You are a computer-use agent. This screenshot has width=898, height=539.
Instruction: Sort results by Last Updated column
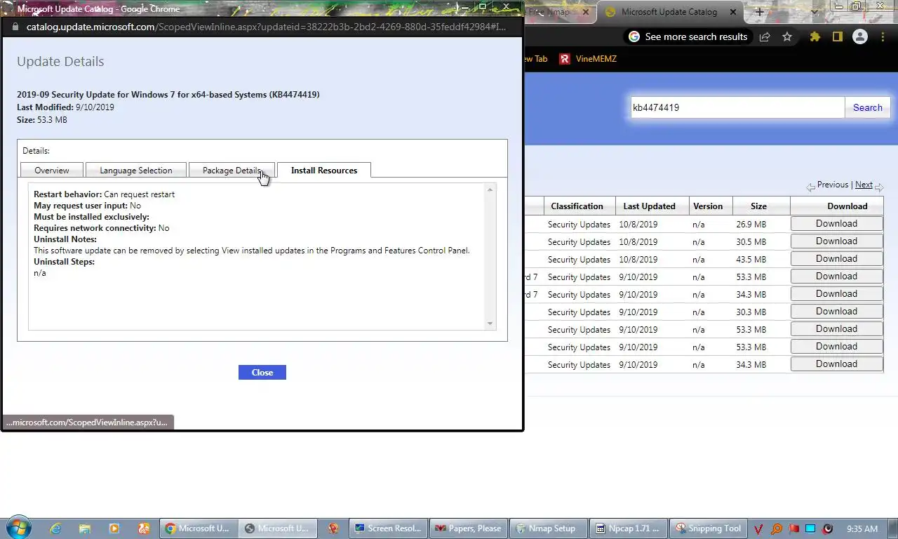(x=649, y=206)
